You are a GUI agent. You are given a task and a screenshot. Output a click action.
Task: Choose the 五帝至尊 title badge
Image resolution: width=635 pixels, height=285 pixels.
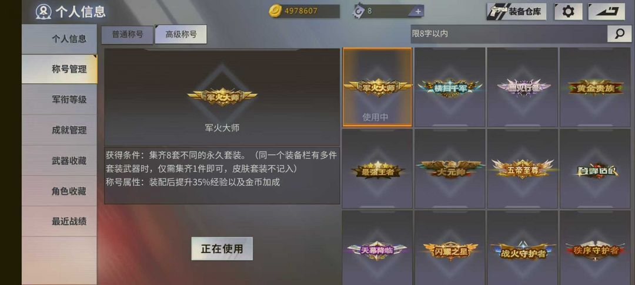click(523, 169)
